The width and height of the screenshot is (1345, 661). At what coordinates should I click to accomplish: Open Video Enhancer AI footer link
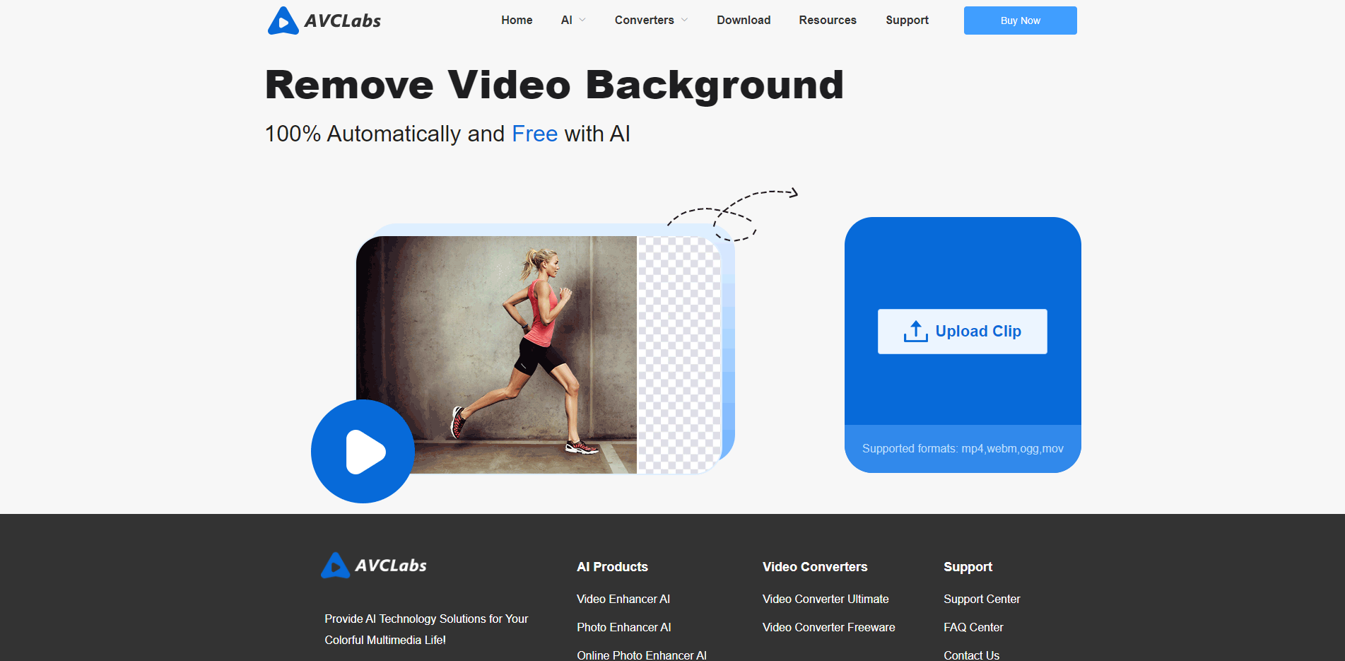[623, 599]
